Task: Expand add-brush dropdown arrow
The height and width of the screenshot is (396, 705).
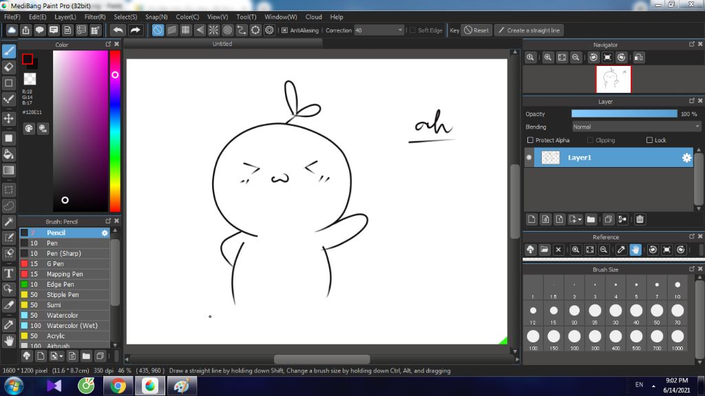Action: click(x=61, y=357)
